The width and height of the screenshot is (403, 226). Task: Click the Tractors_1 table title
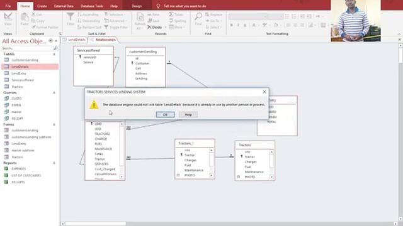(186, 143)
